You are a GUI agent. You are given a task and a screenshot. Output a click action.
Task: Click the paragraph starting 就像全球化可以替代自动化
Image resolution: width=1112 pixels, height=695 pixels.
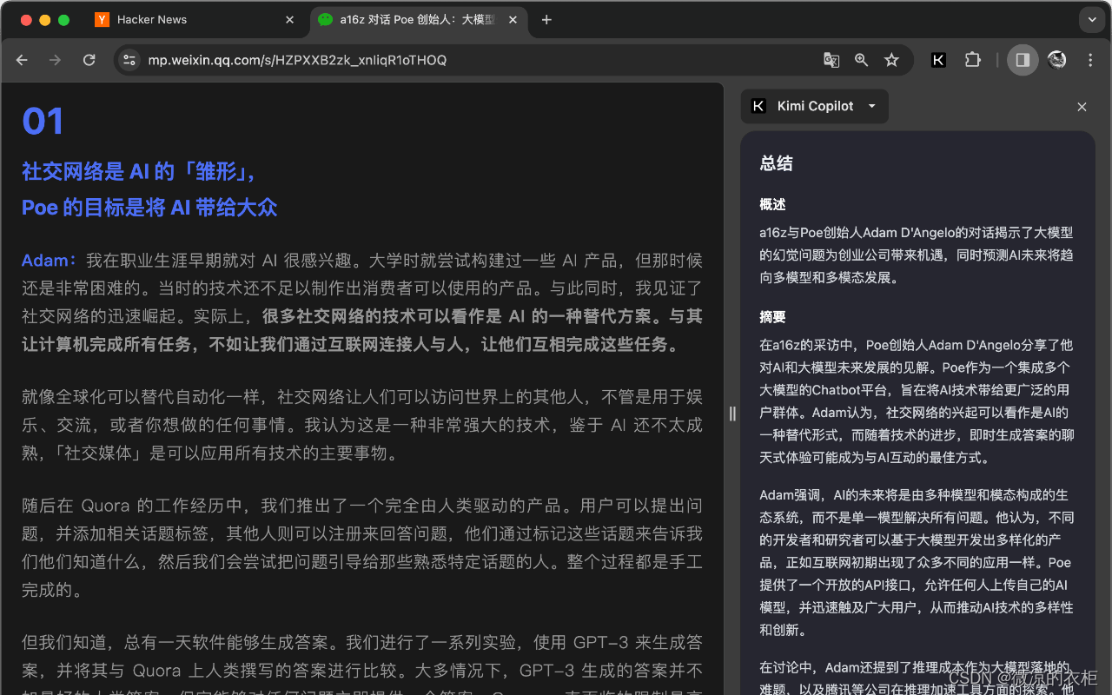[x=362, y=425]
